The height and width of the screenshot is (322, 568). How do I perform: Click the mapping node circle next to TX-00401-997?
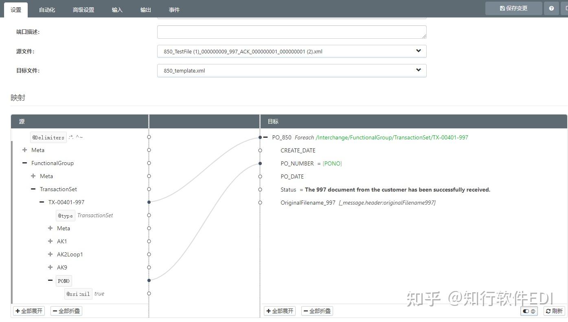click(x=149, y=202)
